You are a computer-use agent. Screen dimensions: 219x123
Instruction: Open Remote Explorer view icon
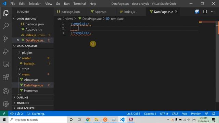[x=6, y=65]
